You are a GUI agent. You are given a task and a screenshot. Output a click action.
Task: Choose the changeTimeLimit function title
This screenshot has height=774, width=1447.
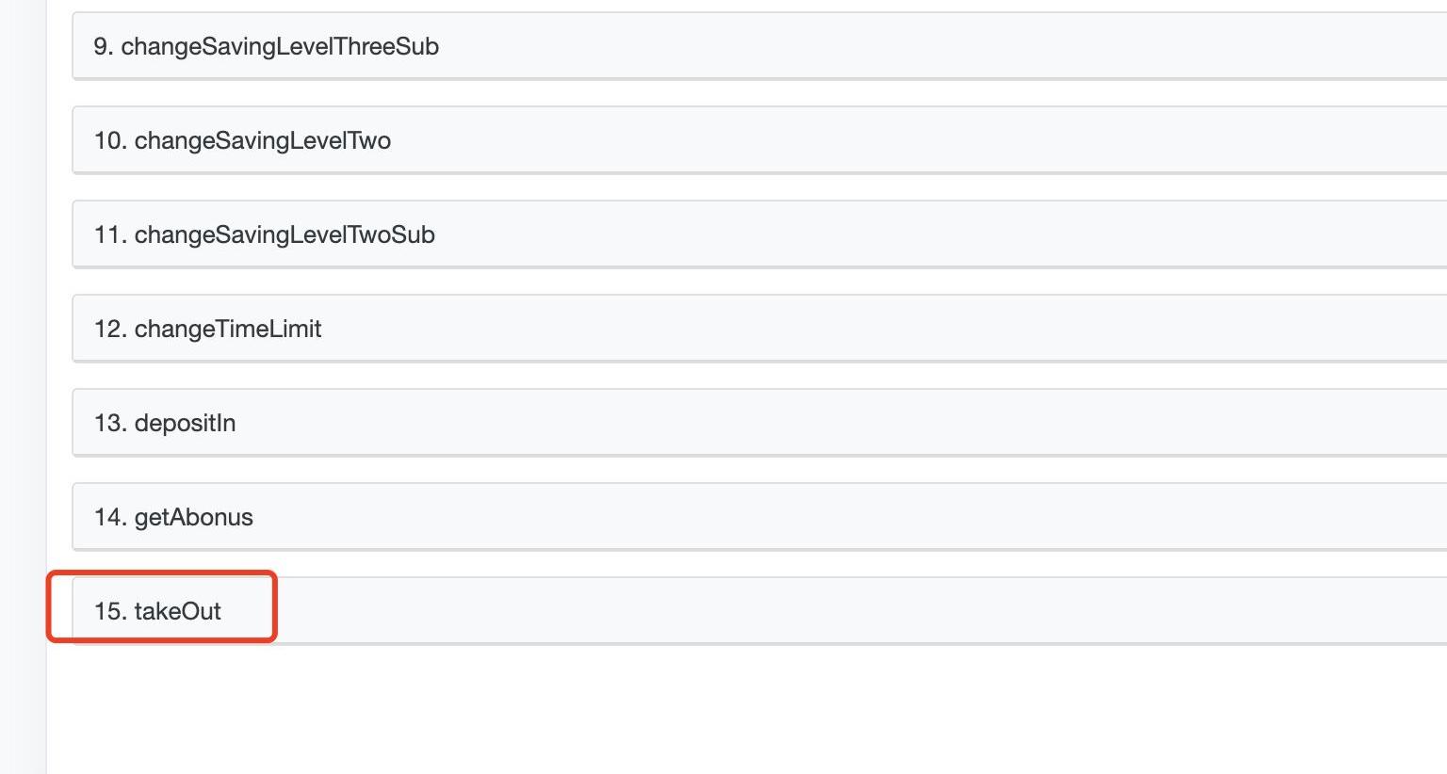228,329
